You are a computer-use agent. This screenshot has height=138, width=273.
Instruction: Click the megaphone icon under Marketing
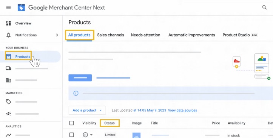[x=8, y=114]
